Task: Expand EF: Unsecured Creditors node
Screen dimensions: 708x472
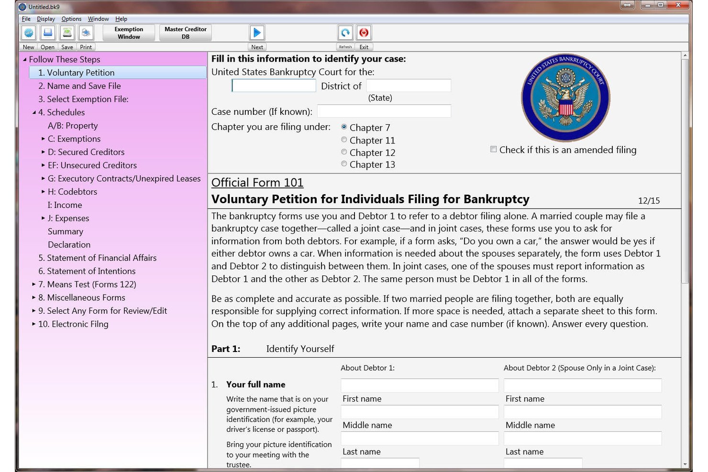Action: point(44,165)
